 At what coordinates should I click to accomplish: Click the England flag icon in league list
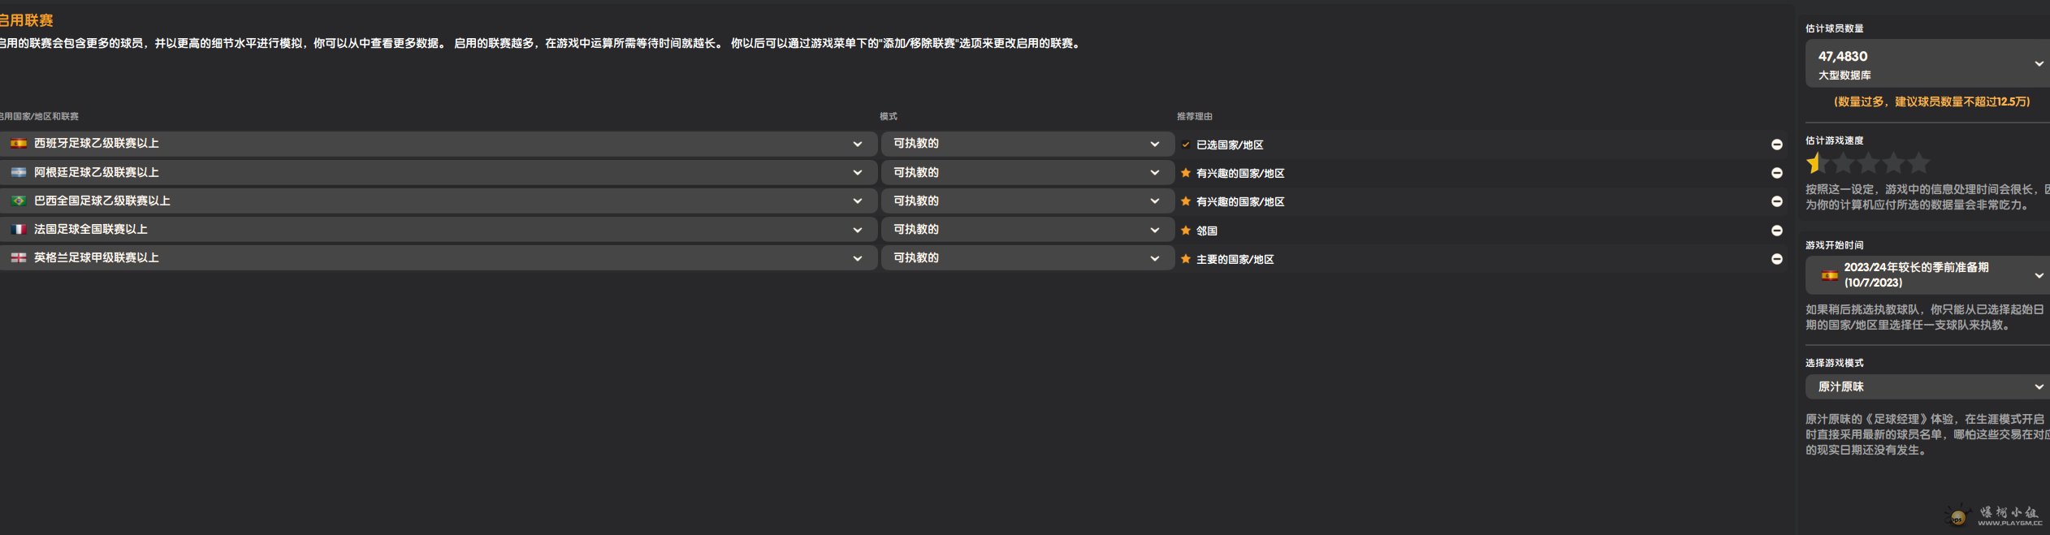18,257
